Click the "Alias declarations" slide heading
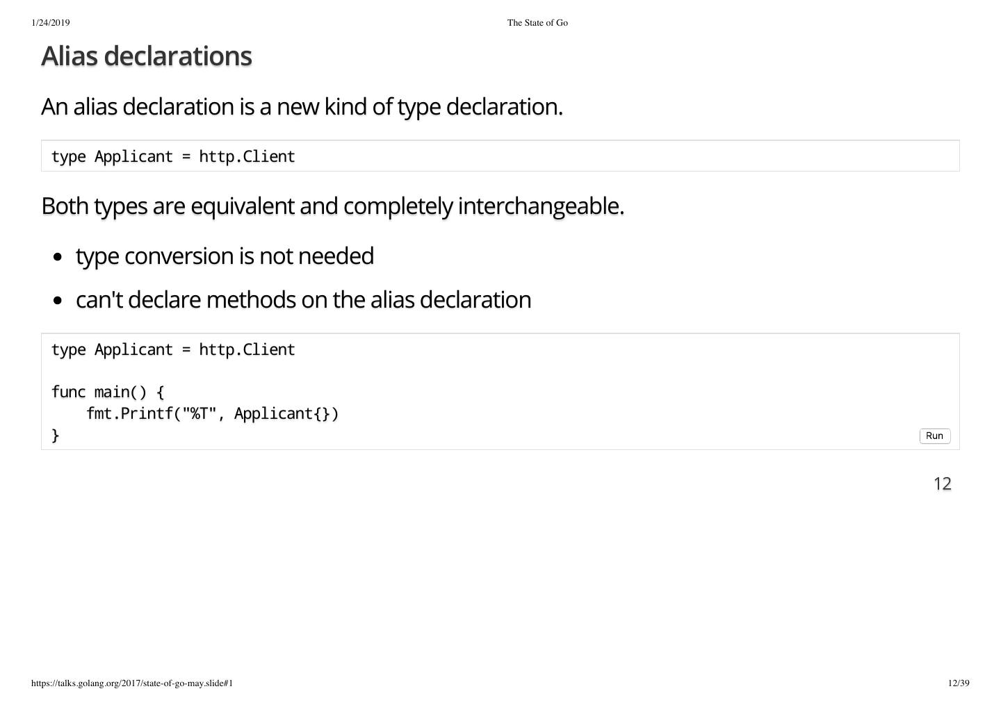The height and width of the screenshot is (707, 1001). 146,56
